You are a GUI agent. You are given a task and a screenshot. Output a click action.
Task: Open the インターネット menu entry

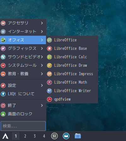(x=23, y=32)
